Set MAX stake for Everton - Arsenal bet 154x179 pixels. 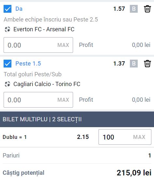click(x=63, y=45)
